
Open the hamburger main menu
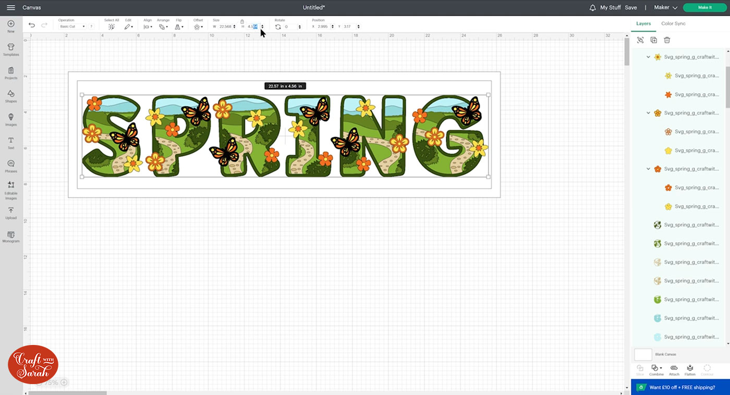(x=11, y=8)
